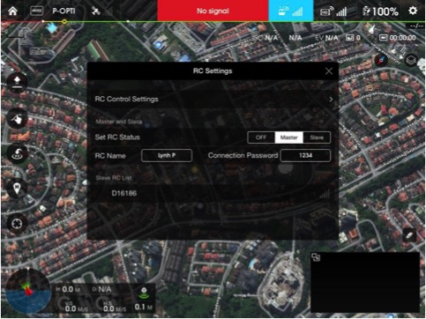Edit the RC Name field
This screenshot has height=319, width=426.
[x=167, y=155]
